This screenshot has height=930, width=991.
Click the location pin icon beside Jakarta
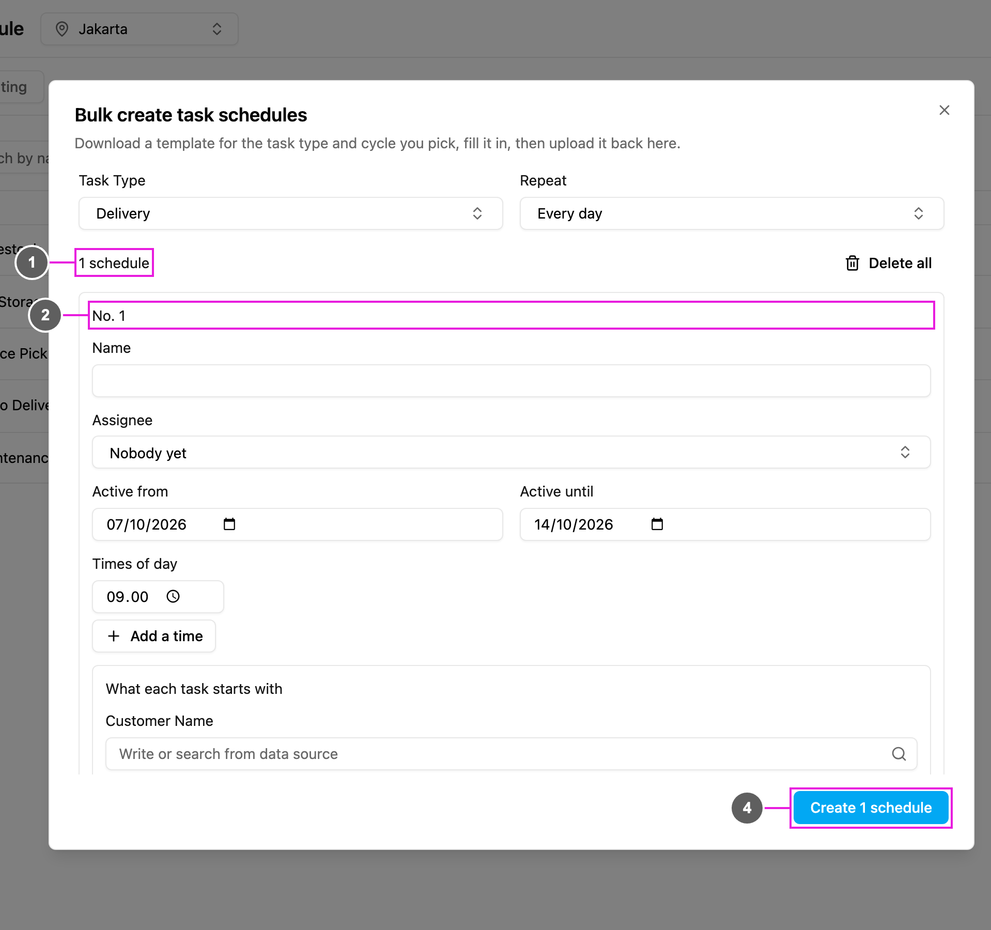coord(62,29)
